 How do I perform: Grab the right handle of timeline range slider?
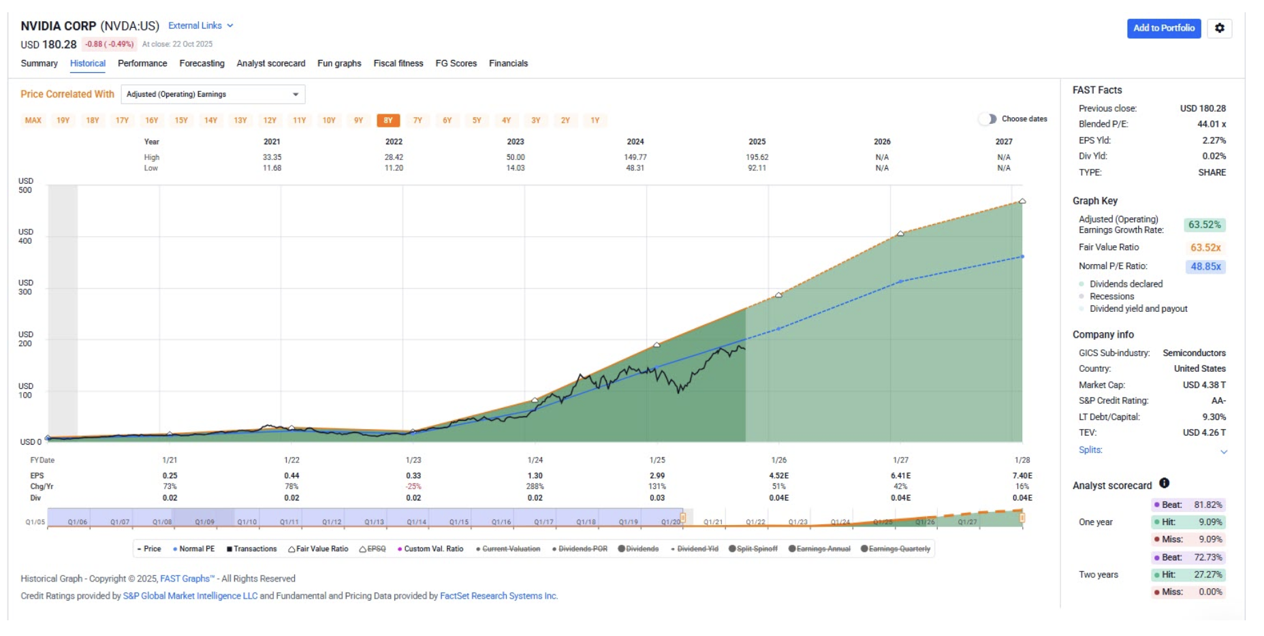1022,519
